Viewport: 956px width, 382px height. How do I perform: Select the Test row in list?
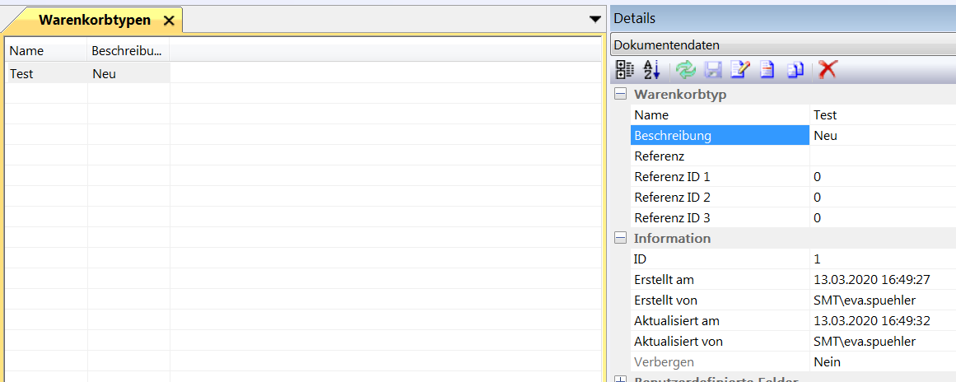coord(46,73)
